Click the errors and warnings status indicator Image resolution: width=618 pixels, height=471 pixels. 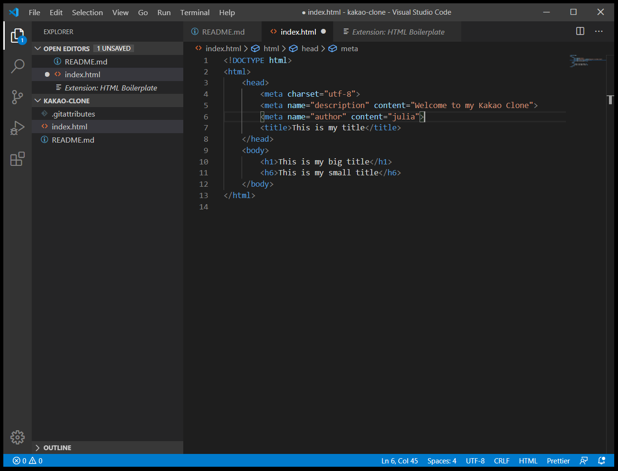coord(27,461)
